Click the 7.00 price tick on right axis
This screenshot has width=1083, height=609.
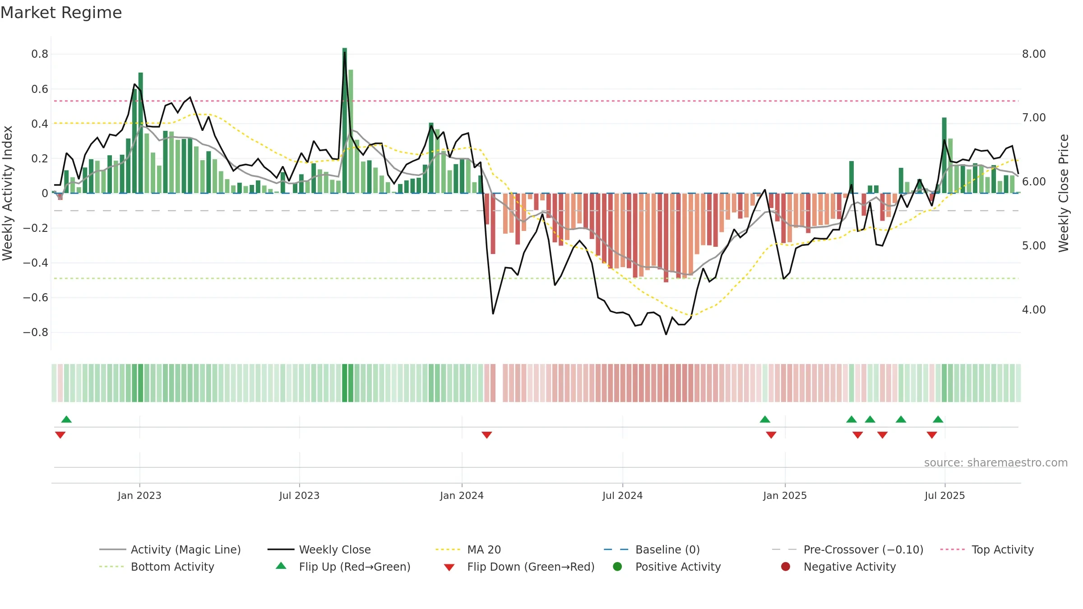[1034, 118]
